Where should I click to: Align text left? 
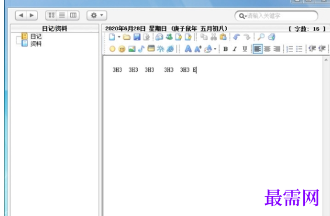coord(258,49)
